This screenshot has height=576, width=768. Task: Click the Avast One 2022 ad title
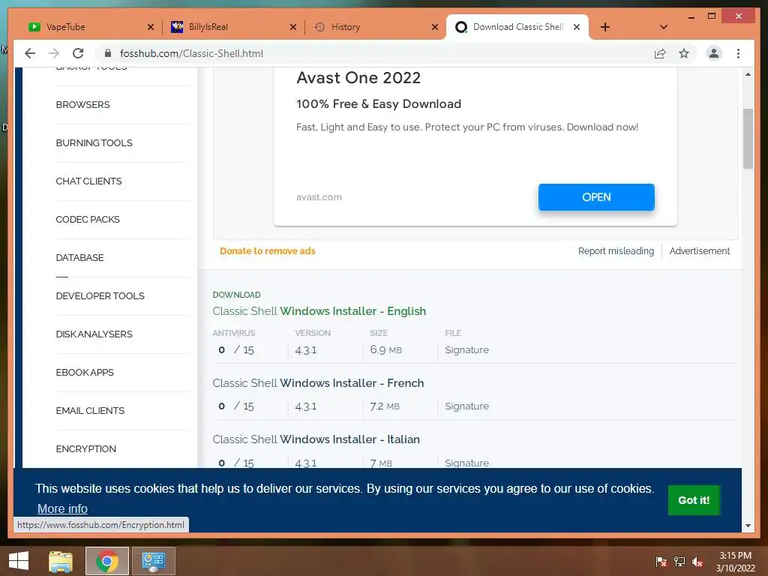point(358,77)
